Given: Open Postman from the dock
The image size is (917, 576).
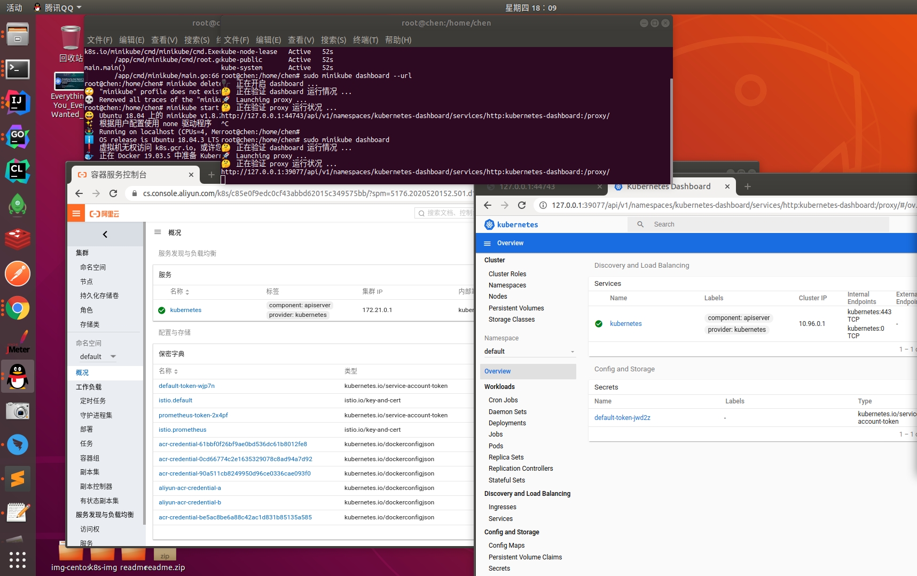Looking at the screenshot, I should point(18,274).
